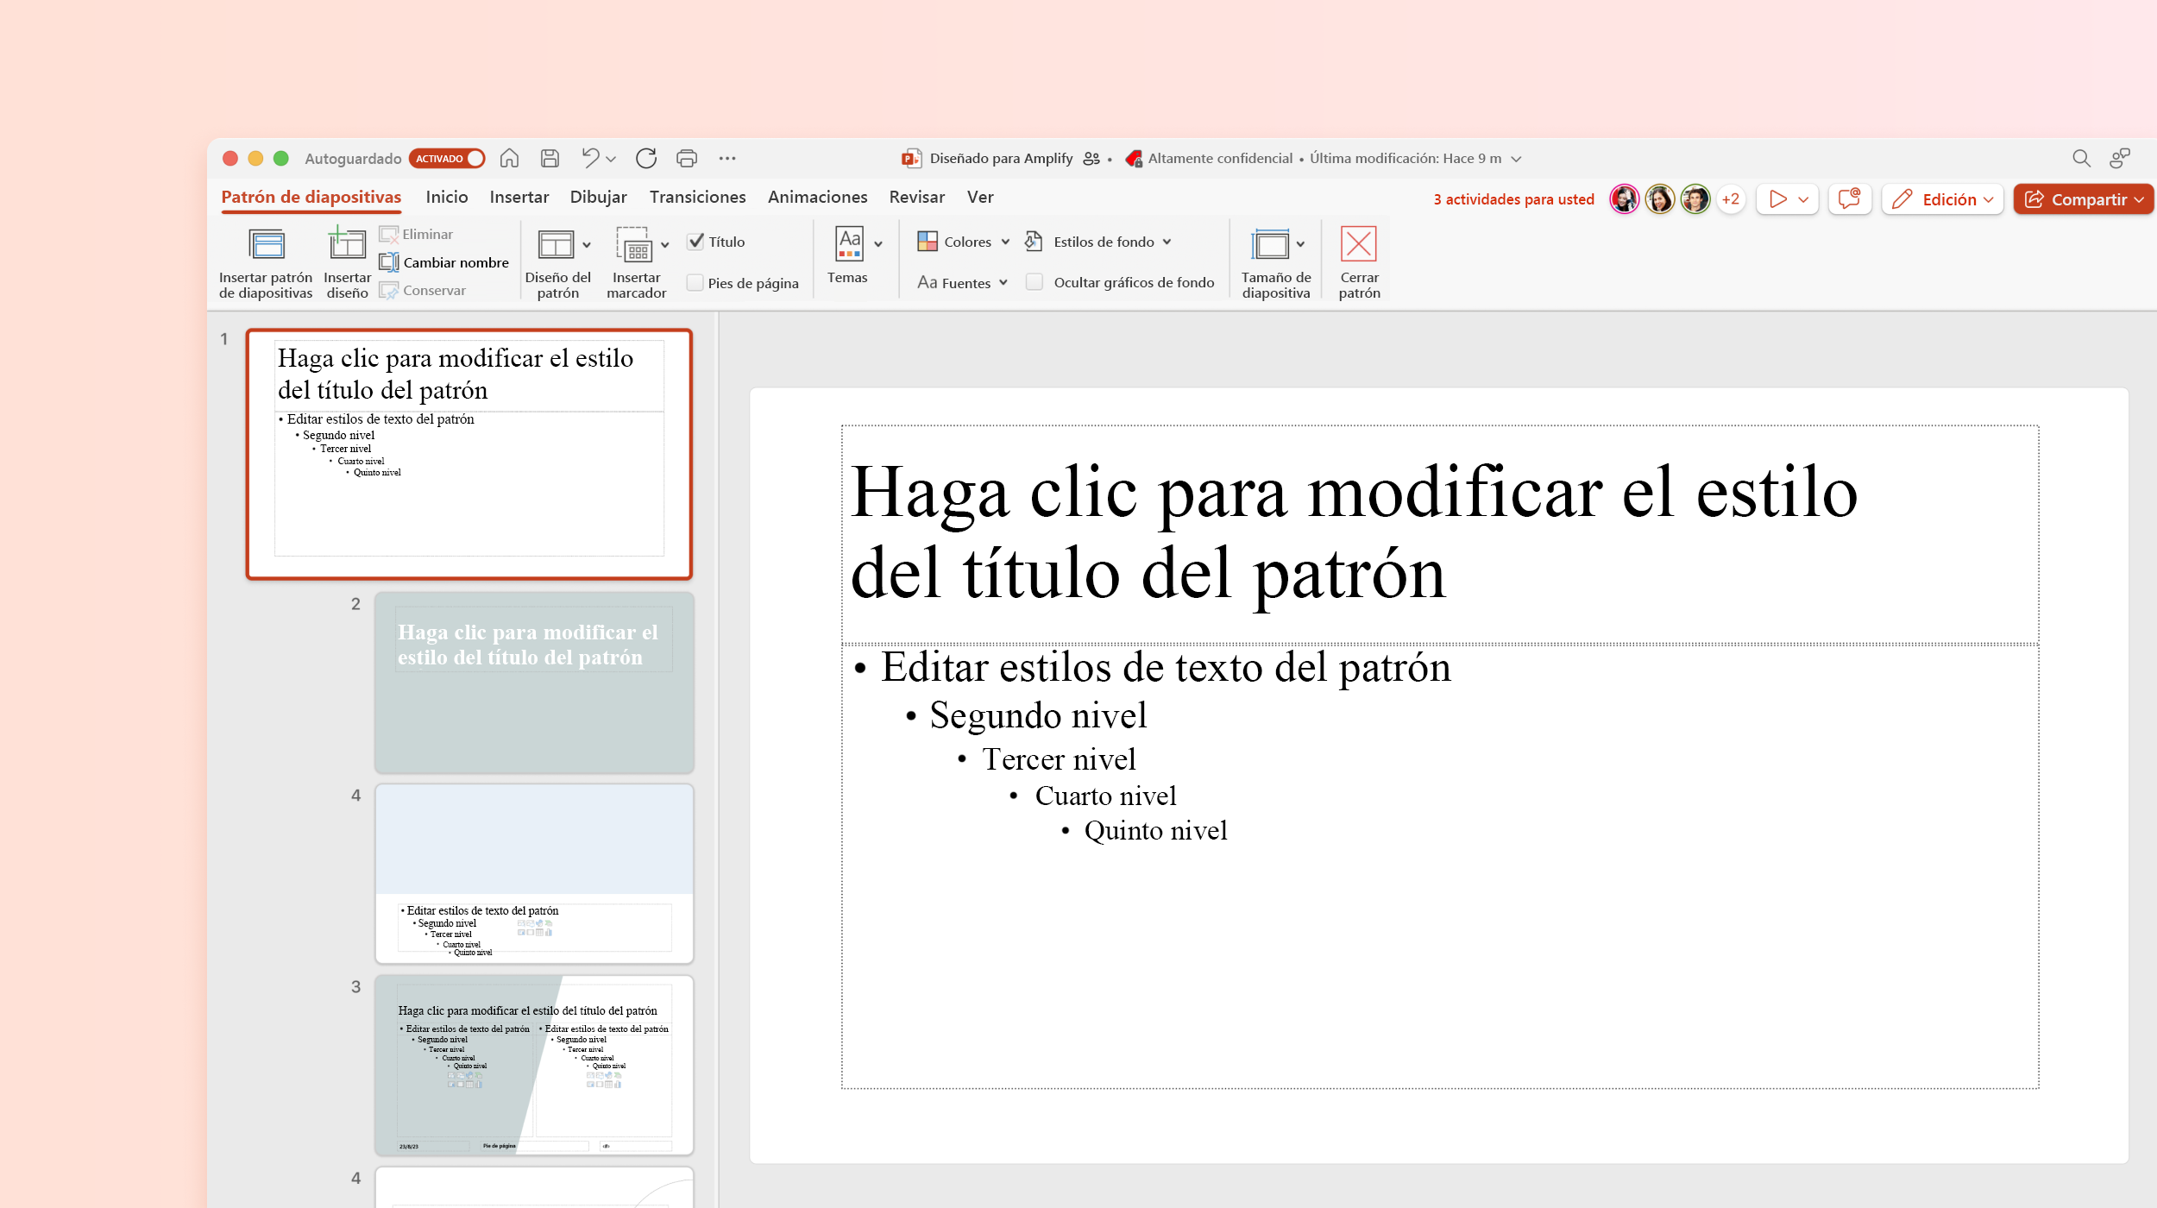This screenshot has width=2157, height=1208.
Task: Open the more options ellipsis icon
Action: pos(727,158)
